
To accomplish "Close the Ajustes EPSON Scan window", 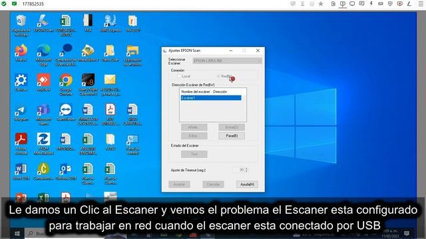I will [258, 50].
